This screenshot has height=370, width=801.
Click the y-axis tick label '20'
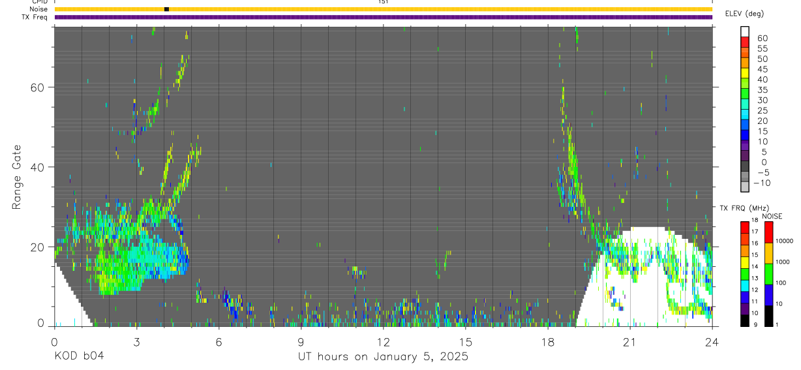tap(37, 247)
